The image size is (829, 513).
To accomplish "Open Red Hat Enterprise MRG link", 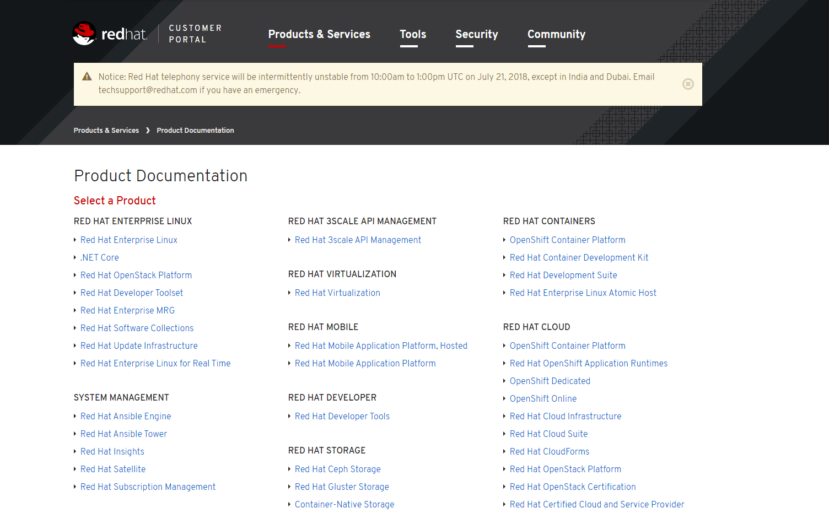I will coord(127,311).
